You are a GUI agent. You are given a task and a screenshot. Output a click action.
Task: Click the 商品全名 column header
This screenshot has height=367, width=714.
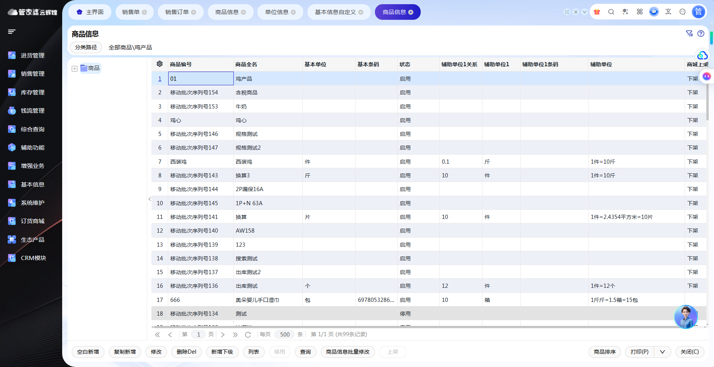(x=268, y=64)
